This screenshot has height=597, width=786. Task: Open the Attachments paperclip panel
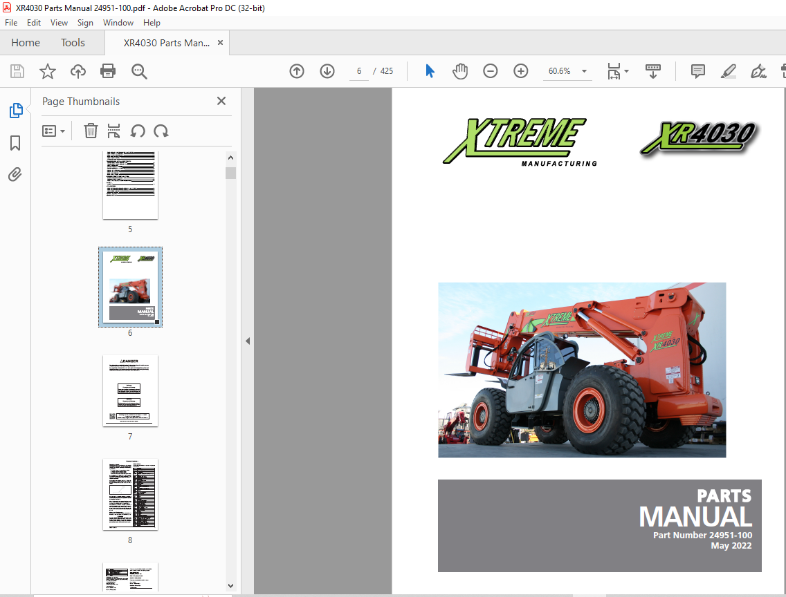pos(15,174)
